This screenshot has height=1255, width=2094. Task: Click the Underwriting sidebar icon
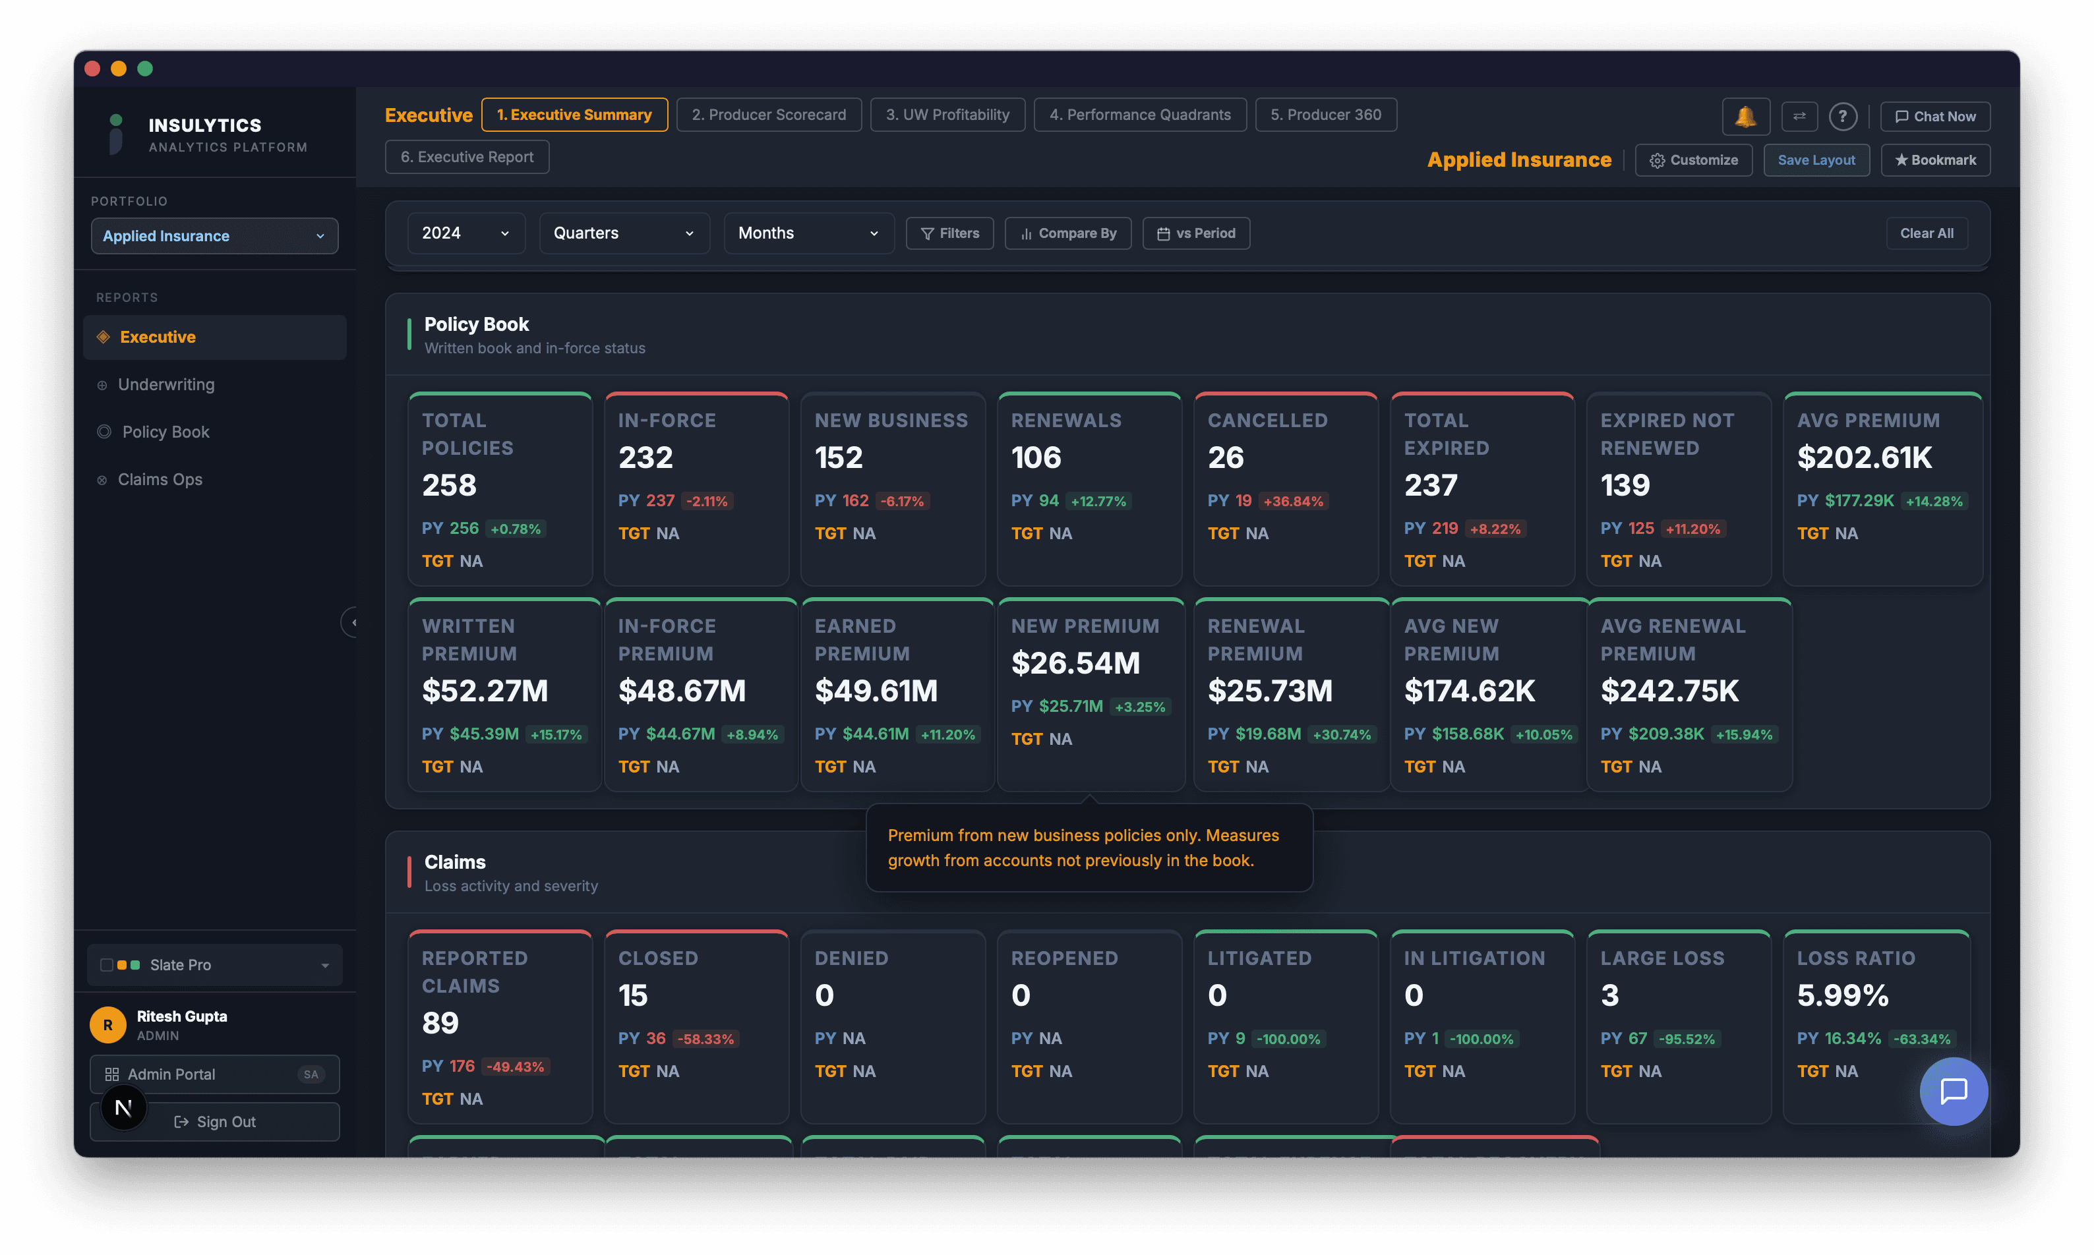[102, 386]
